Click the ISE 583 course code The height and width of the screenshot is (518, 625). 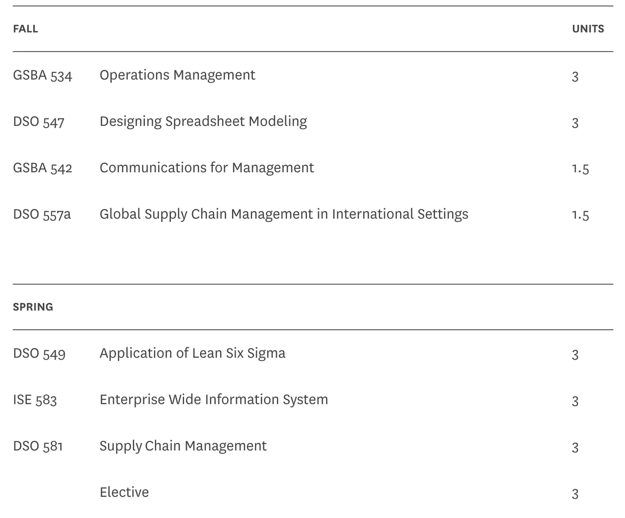(x=35, y=400)
